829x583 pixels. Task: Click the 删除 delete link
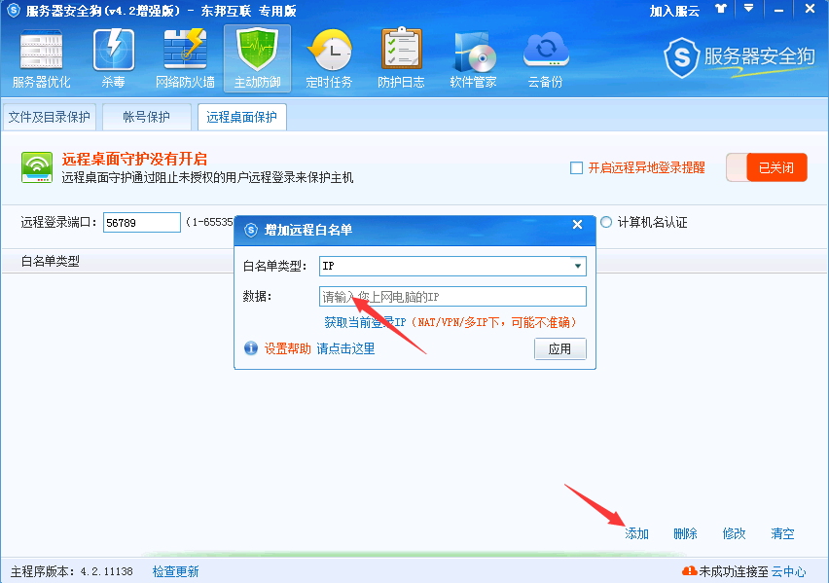685,533
